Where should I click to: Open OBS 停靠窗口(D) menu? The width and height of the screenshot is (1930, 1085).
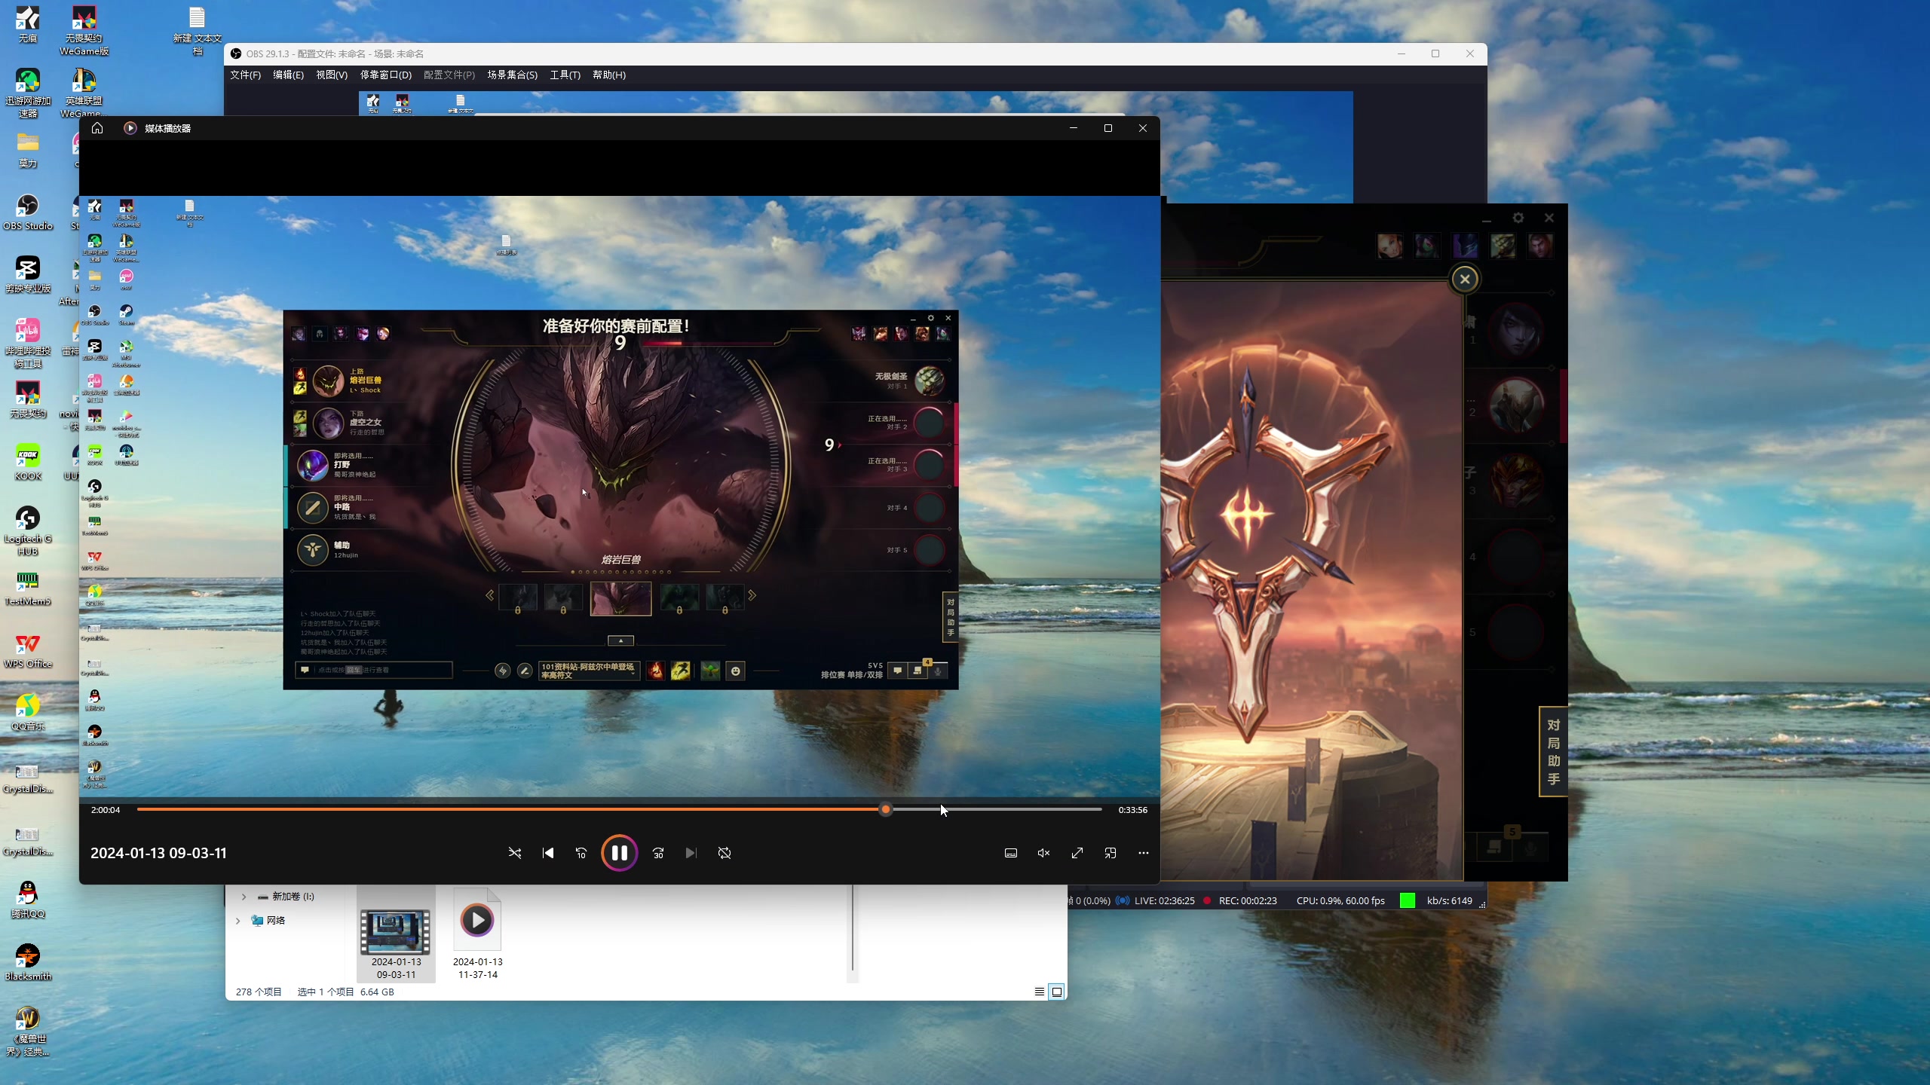(386, 75)
